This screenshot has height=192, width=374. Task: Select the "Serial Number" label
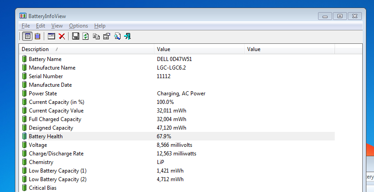point(46,76)
